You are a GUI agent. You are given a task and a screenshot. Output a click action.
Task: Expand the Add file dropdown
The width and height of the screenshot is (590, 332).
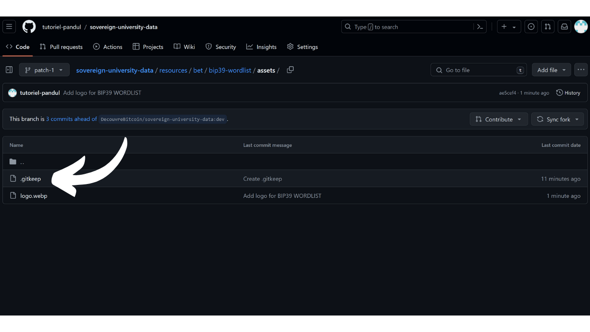pyautogui.click(x=551, y=70)
